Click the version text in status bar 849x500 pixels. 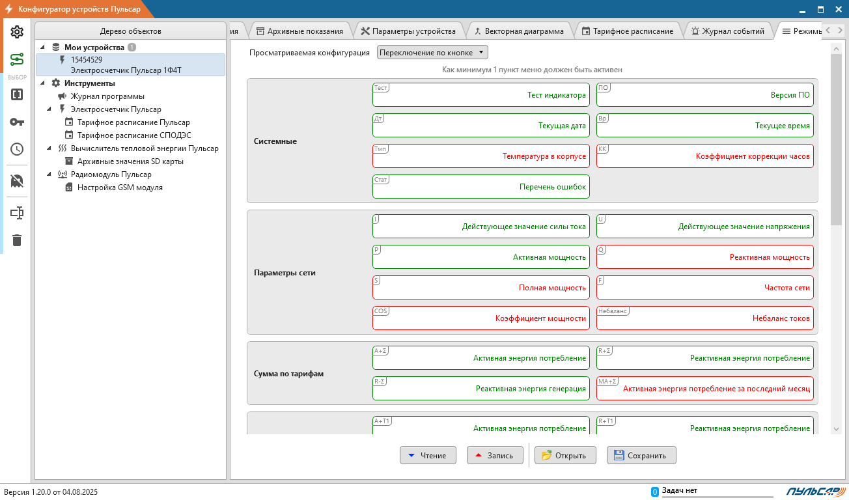pyautogui.click(x=51, y=492)
